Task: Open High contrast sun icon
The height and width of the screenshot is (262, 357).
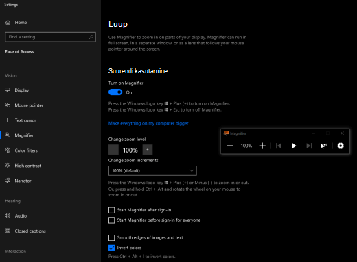Action: click(x=8, y=166)
